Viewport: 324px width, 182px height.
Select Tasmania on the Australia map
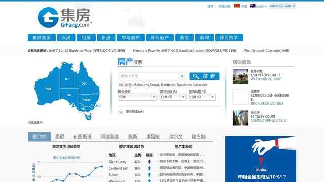pos(88,117)
